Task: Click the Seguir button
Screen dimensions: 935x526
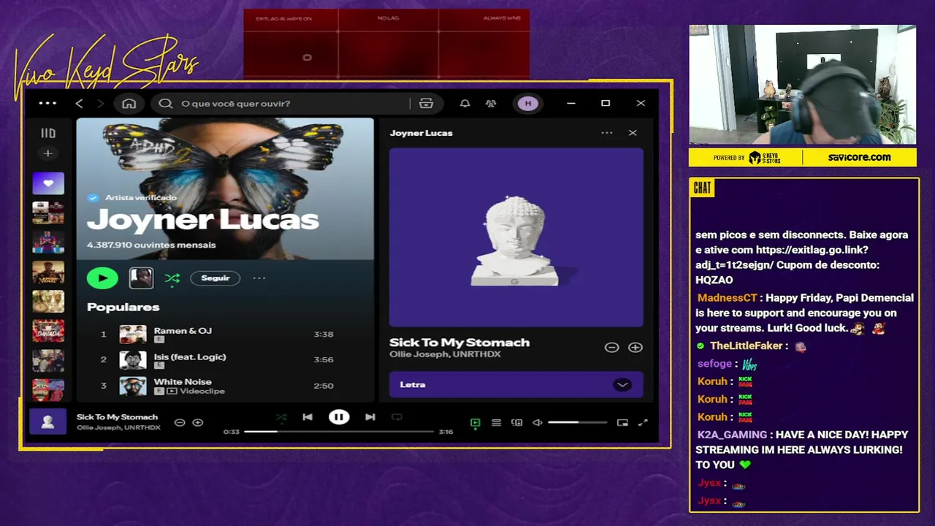Action: [215, 278]
